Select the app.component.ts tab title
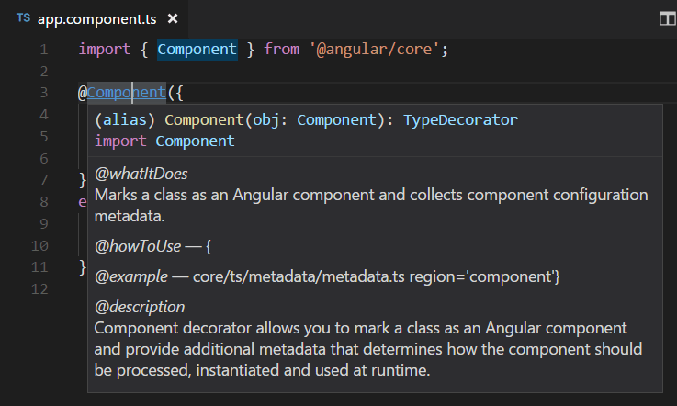Image resolution: width=677 pixels, height=406 pixels. (98, 18)
